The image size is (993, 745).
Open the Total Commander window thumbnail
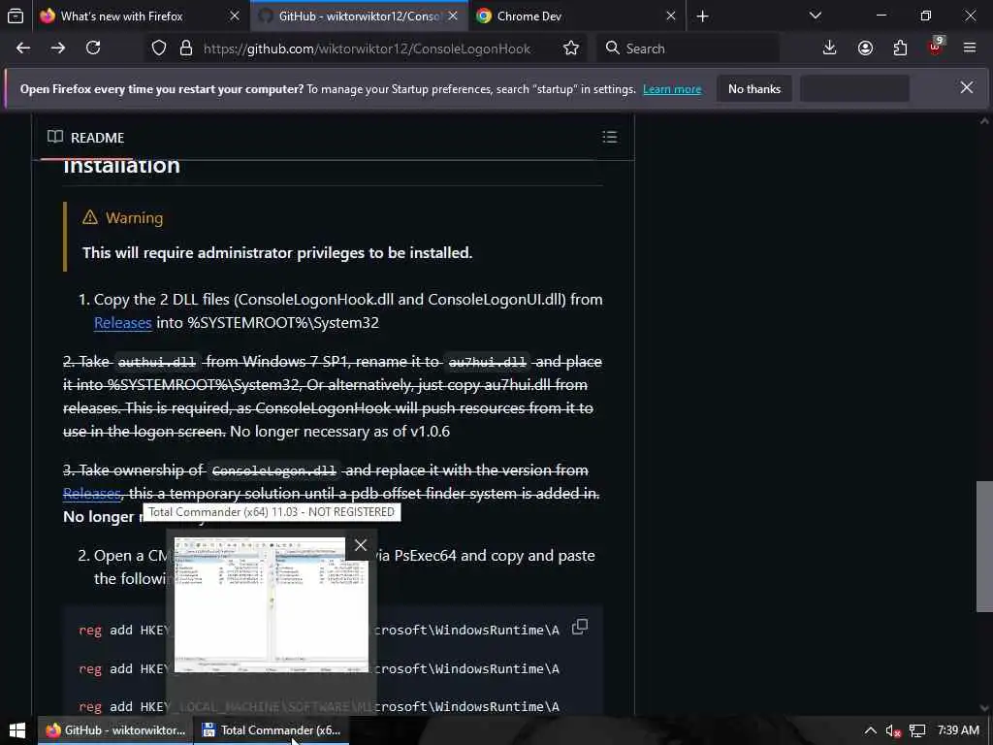pos(272,604)
